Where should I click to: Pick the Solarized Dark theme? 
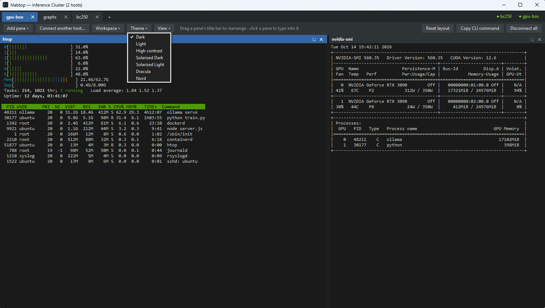[x=149, y=58]
